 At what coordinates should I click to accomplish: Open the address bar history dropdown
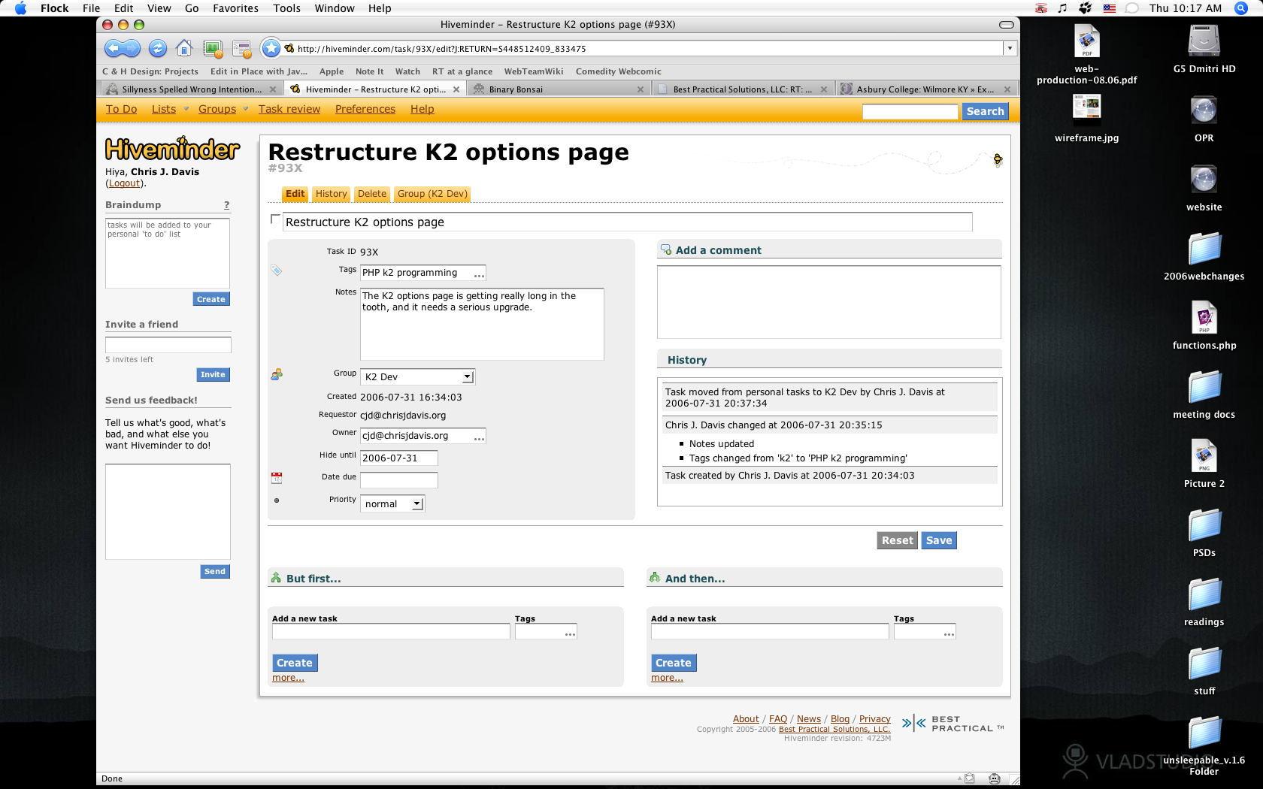(x=1010, y=48)
